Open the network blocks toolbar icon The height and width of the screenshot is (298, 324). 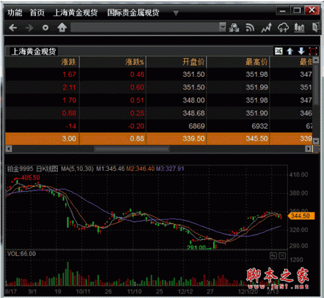234,27
